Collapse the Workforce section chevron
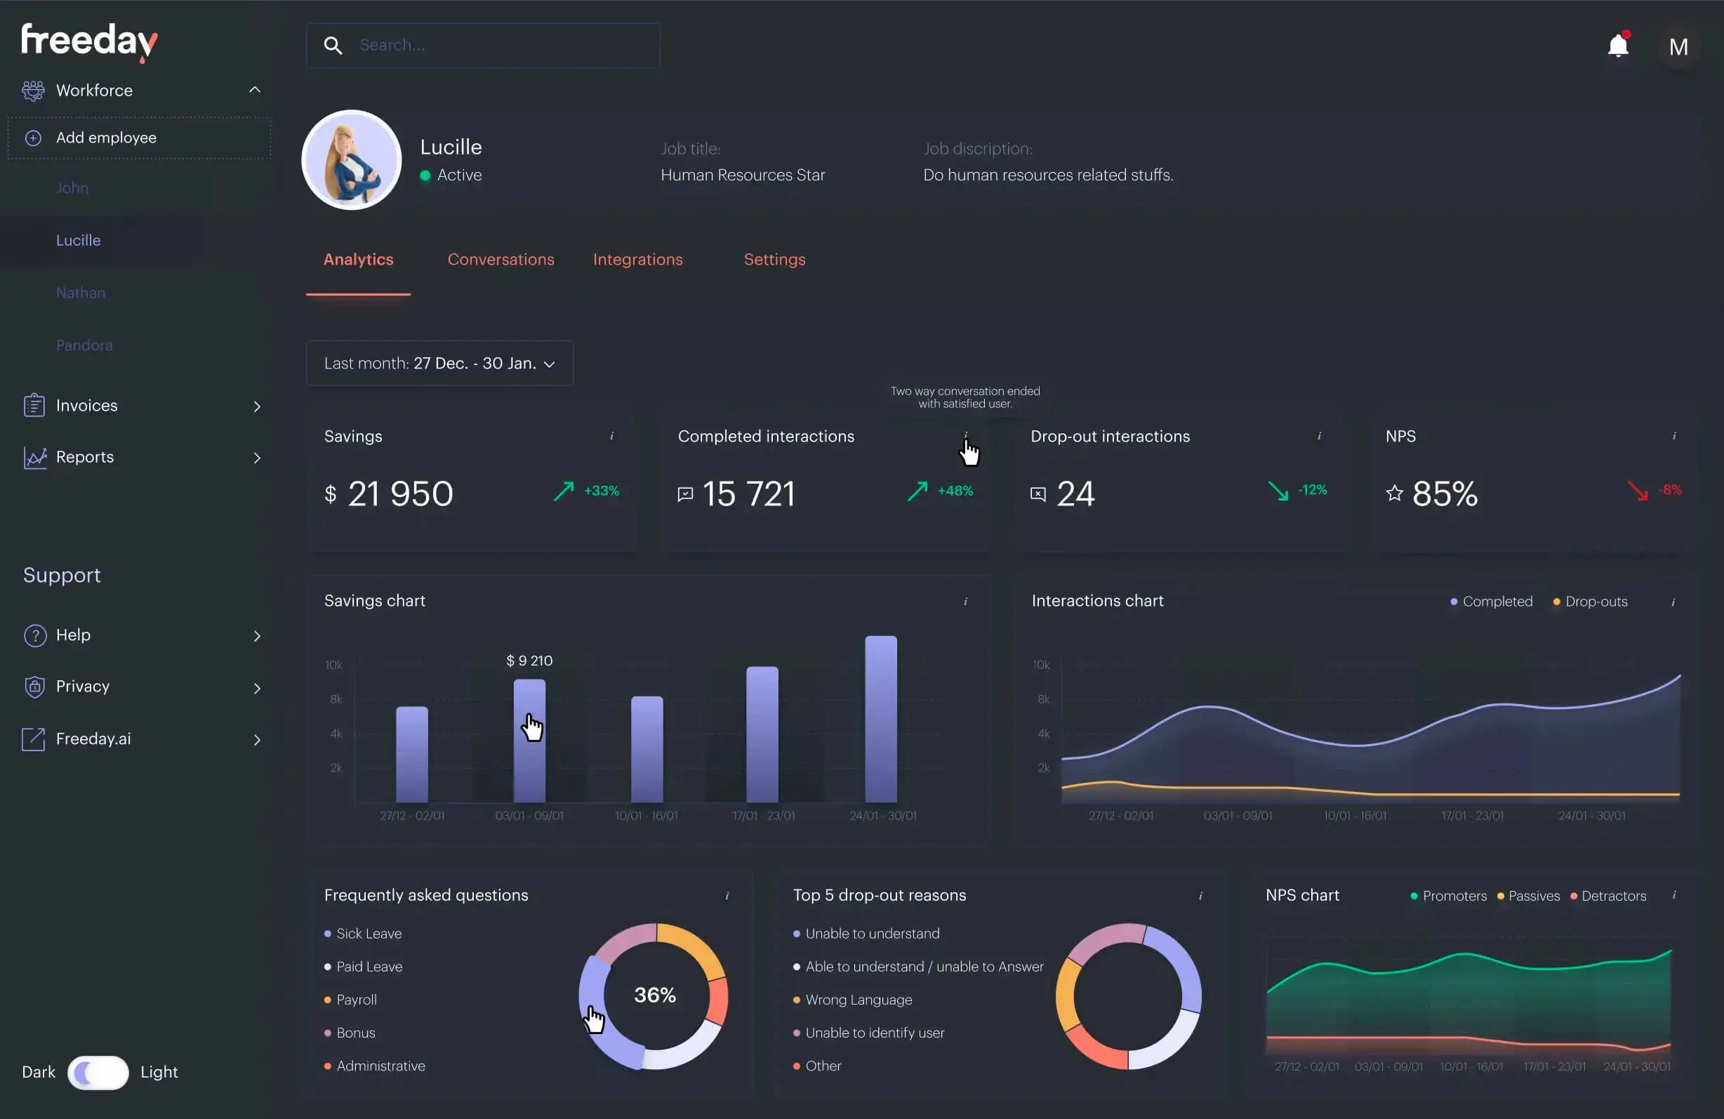This screenshot has width=1724, height=1119. point(255,90)
